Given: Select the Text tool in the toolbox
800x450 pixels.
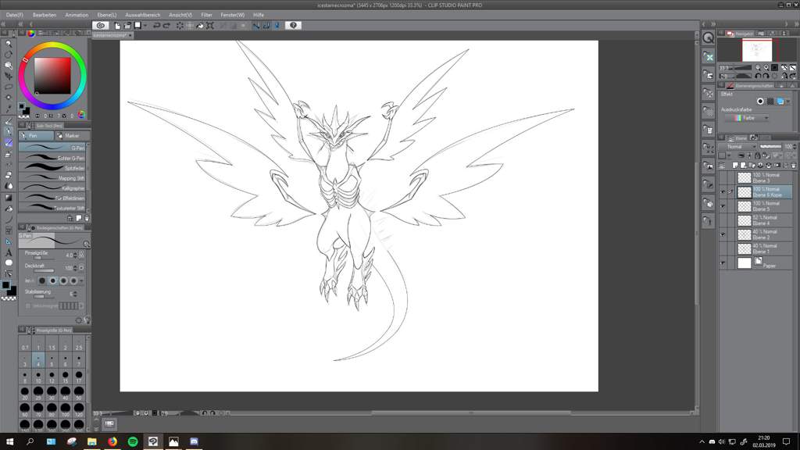Looking at the screenshot, I should pyautogui.click(x=9, y=252).
